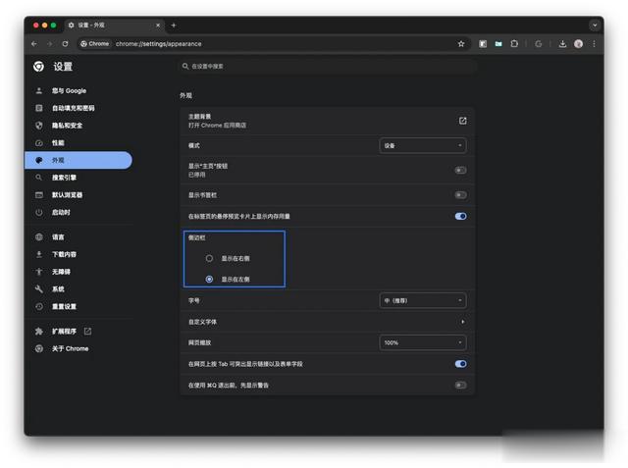Open the profile avatar menu
This screenshot has height=468, width=628.
click(x=578, y=44)
